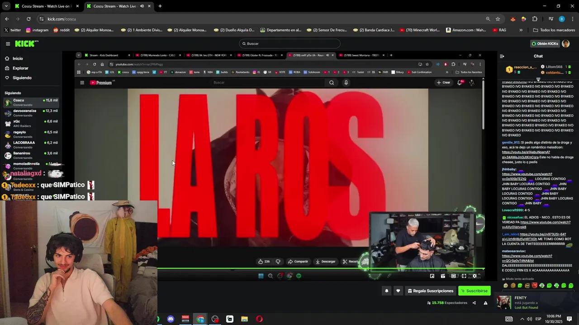Open the user profile avatar menu
Image resolution: width=579 pixels, height=325 pixels.
tap(565, 44)
